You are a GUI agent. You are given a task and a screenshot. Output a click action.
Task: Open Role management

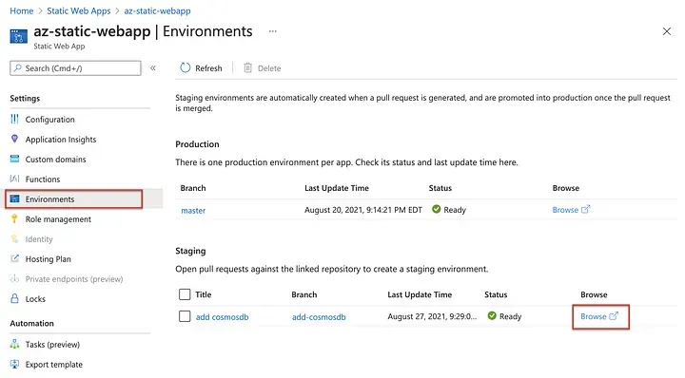point(58,219)
